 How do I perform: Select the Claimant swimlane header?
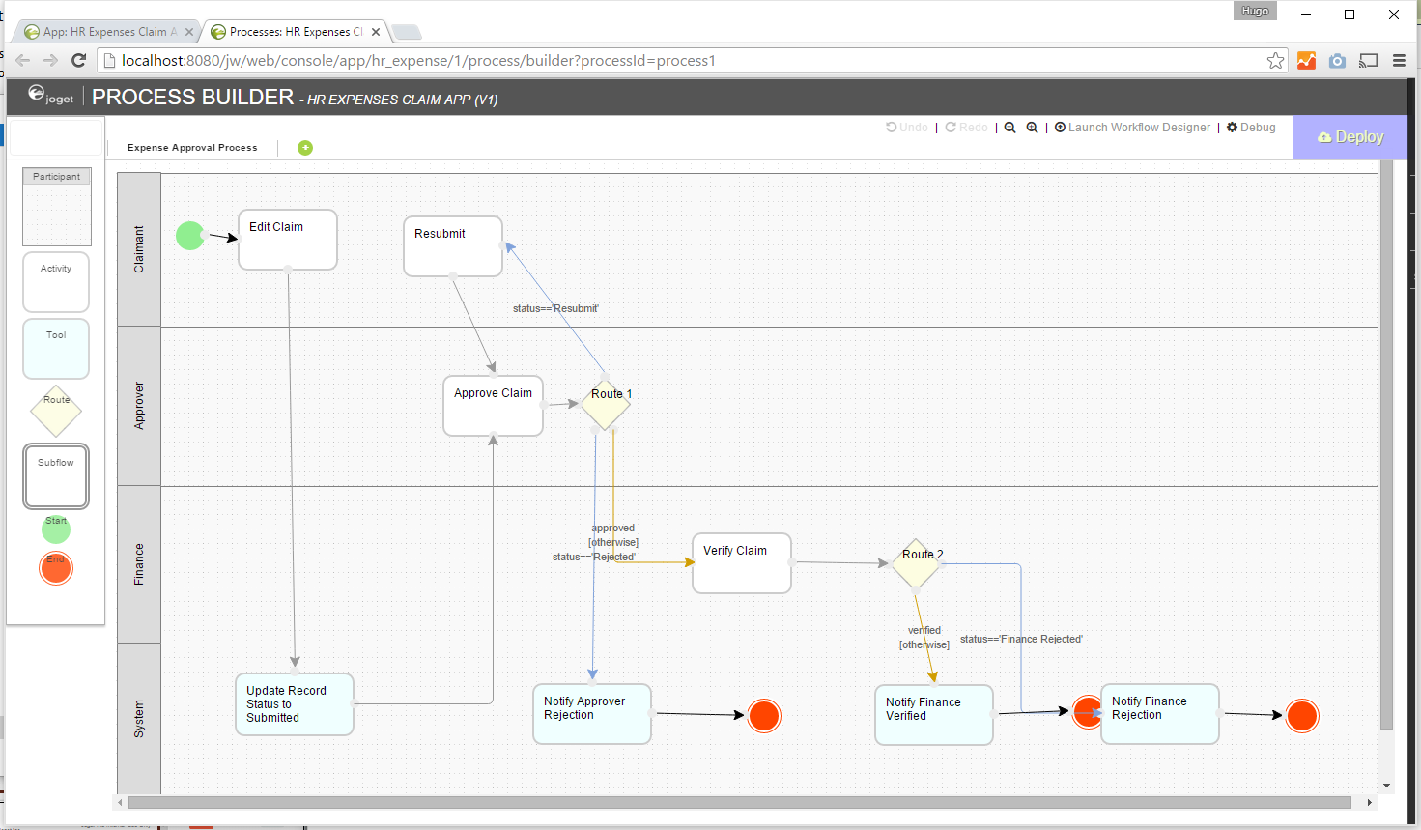coord(139,249)
